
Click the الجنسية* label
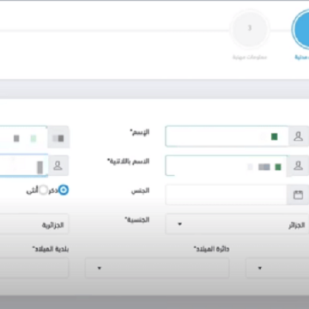[137, 220]
